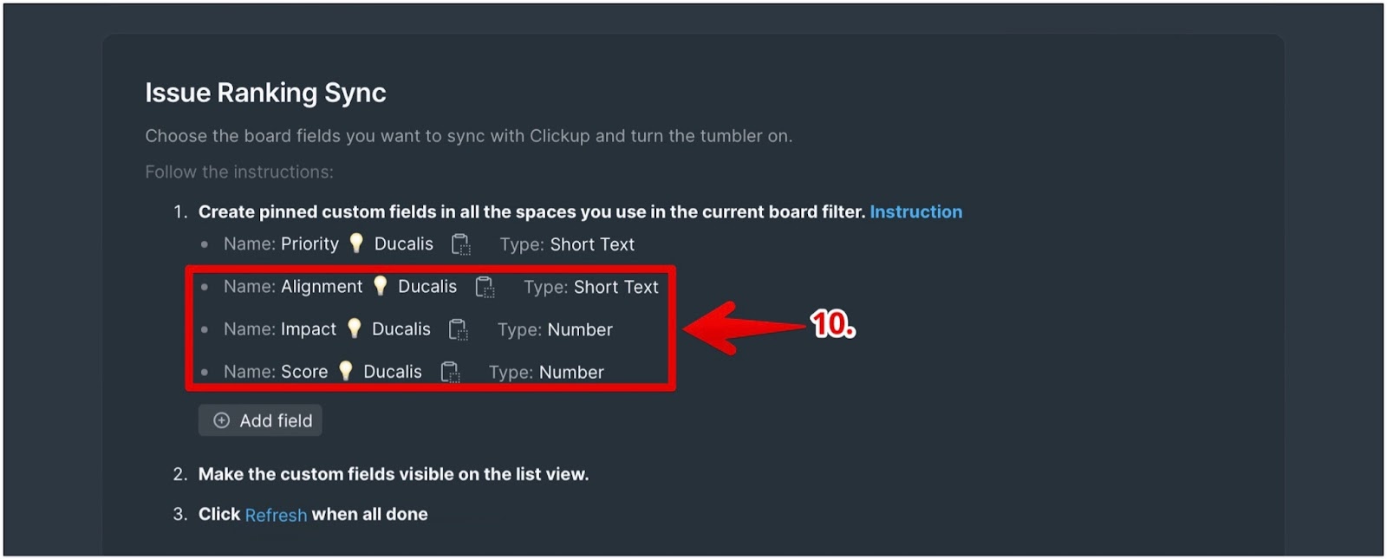Select the Number type of Impact field
Viewport: 1387px width, 559px height.
pyautogui.click(x=580, y=329)
